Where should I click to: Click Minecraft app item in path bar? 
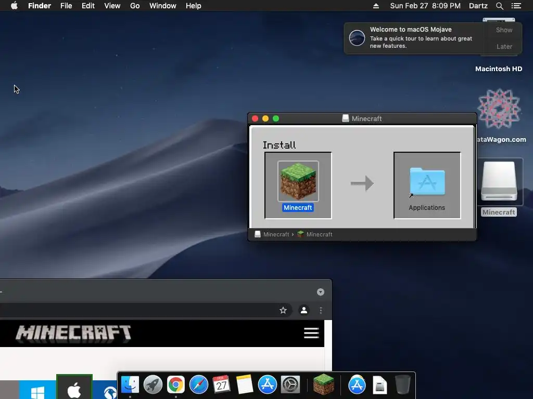315,234
